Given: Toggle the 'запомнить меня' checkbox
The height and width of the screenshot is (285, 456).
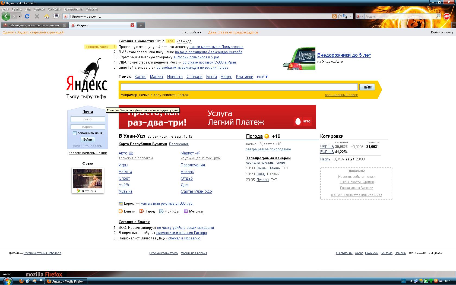Looking at the screenshot, I should pyautogui.click(x=75, y=133).
